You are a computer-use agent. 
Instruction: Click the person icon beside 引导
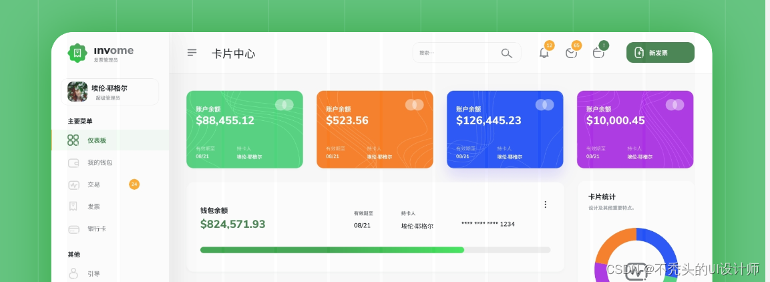73,273
